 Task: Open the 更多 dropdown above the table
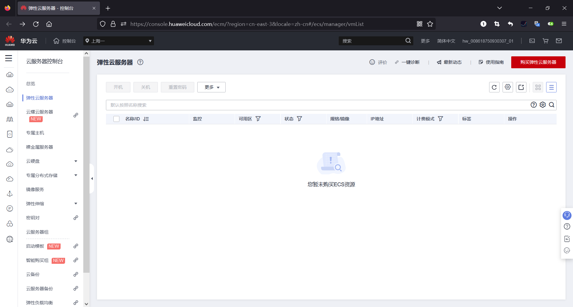click(211, 87)
